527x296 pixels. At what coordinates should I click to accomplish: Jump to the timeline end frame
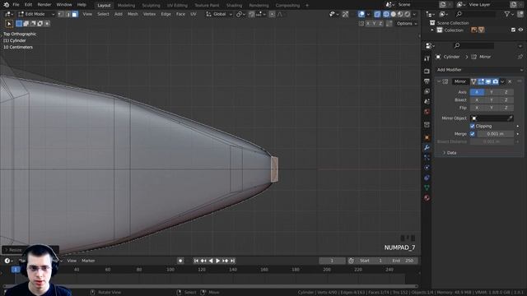pyautogui.click(x=232, y=261)
